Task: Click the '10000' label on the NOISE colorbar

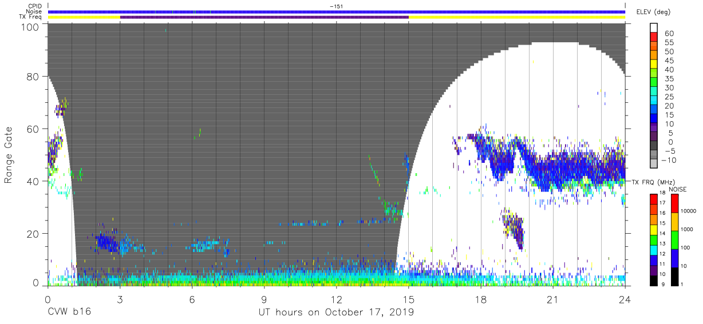Action: coord(689,211)
